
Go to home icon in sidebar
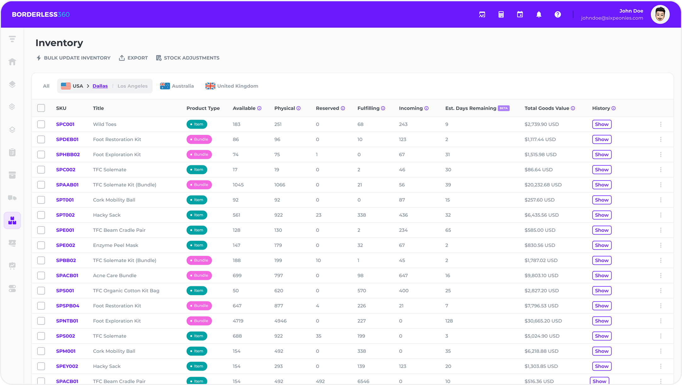pyautogui.click(x=12, y=62)
